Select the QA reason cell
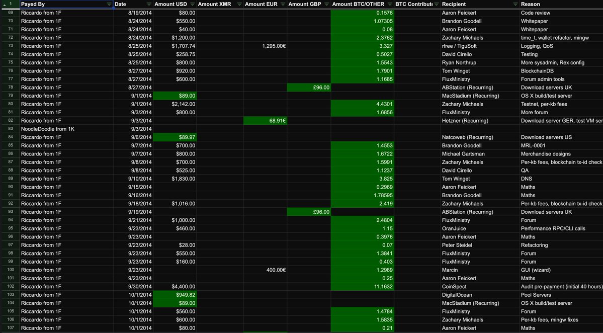603x333 pixels. (561, 171)
